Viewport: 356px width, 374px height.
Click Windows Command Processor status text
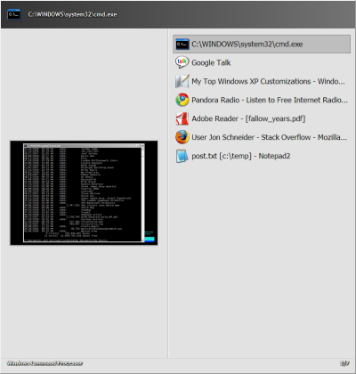tap(44, 363)
